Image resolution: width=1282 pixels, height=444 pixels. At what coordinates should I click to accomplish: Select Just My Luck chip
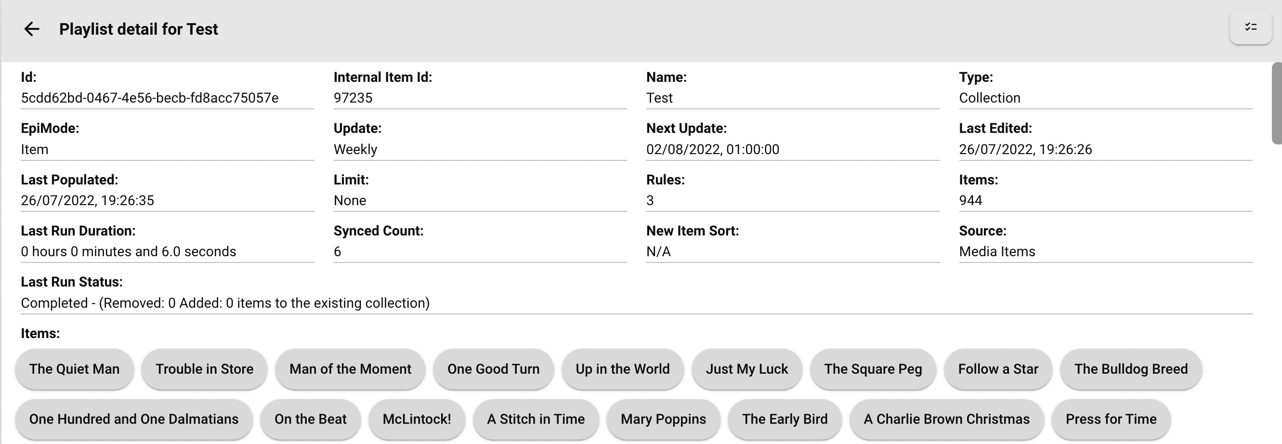coord(747,369)
